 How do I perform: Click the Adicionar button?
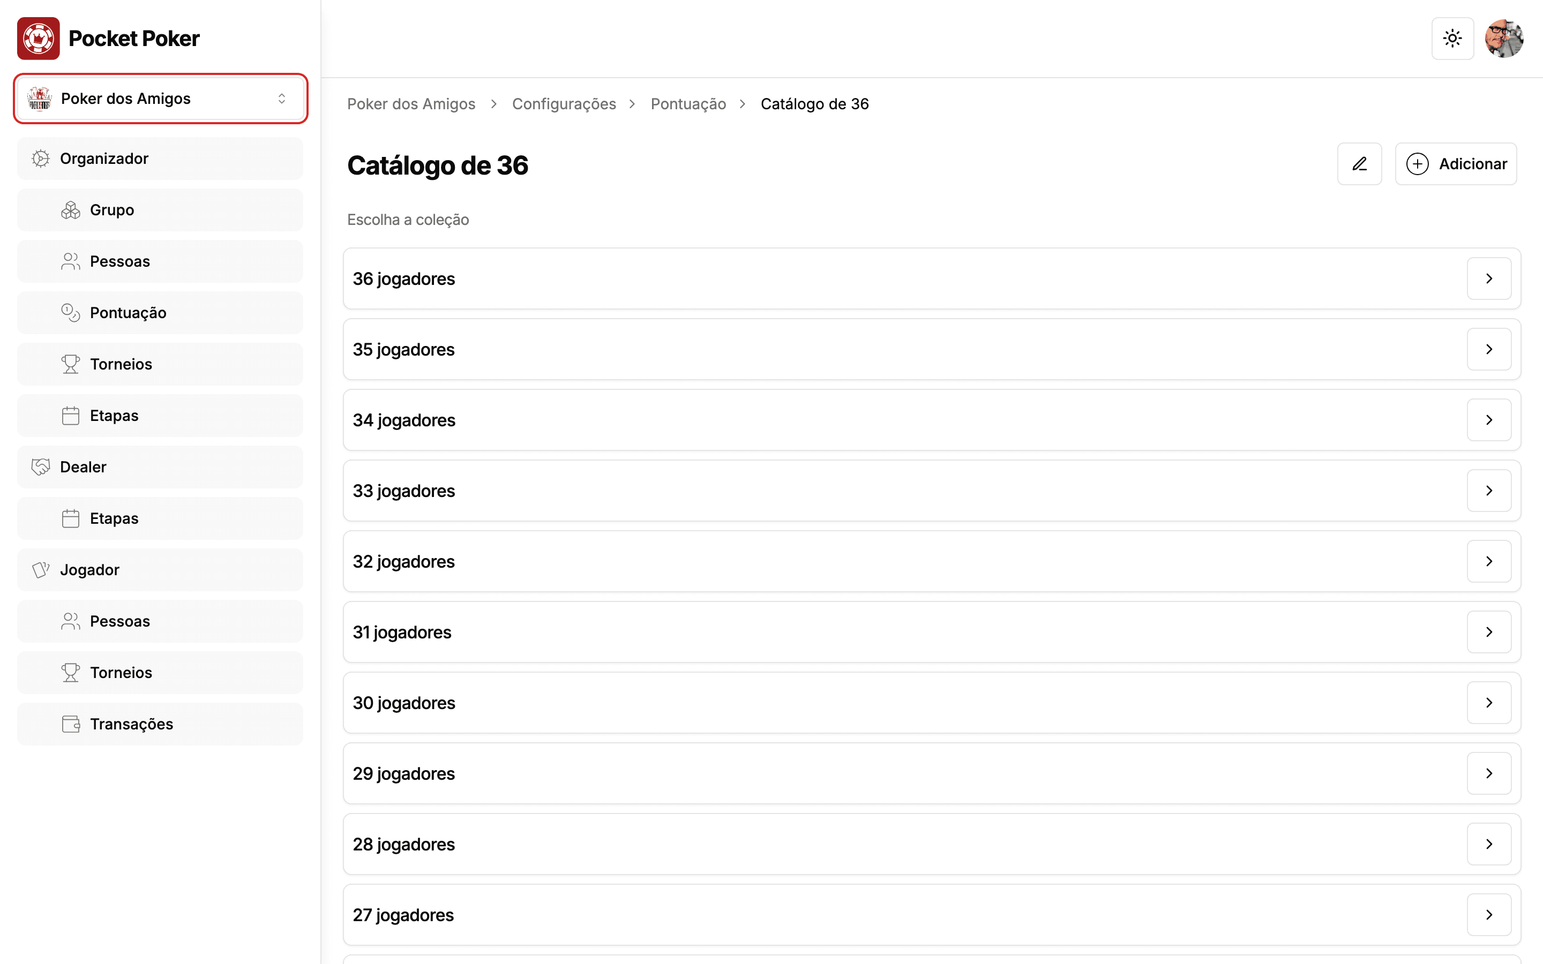1456,164
